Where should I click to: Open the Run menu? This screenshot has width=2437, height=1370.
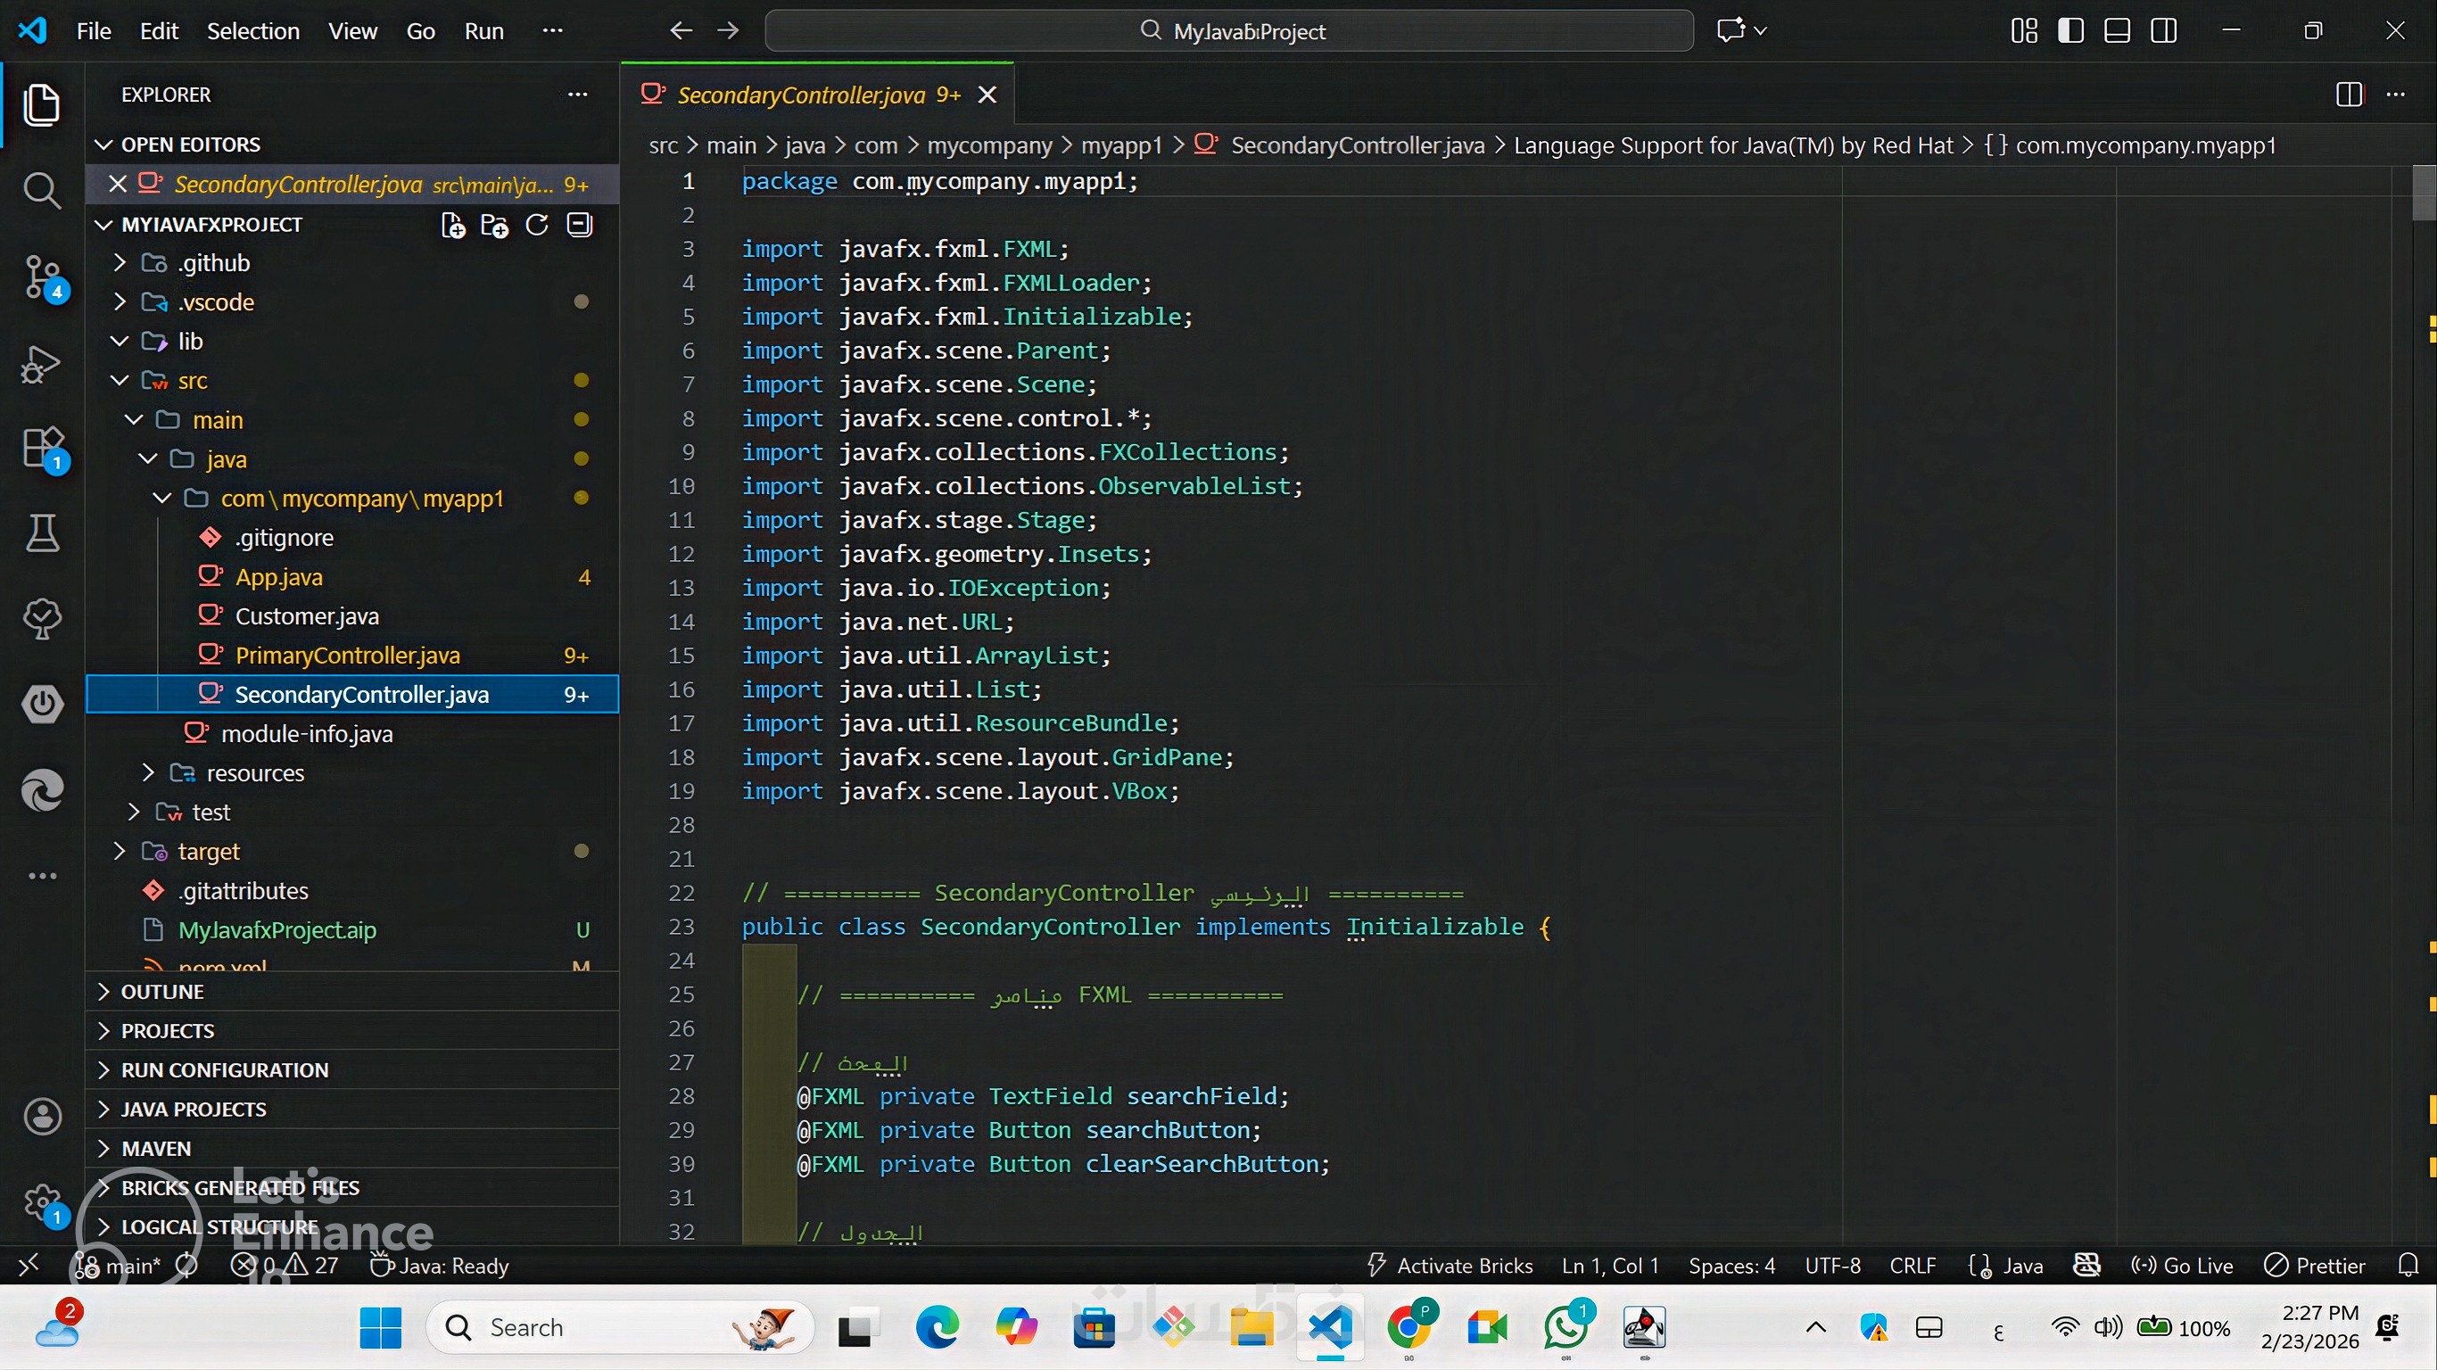[x=483, y=31]
